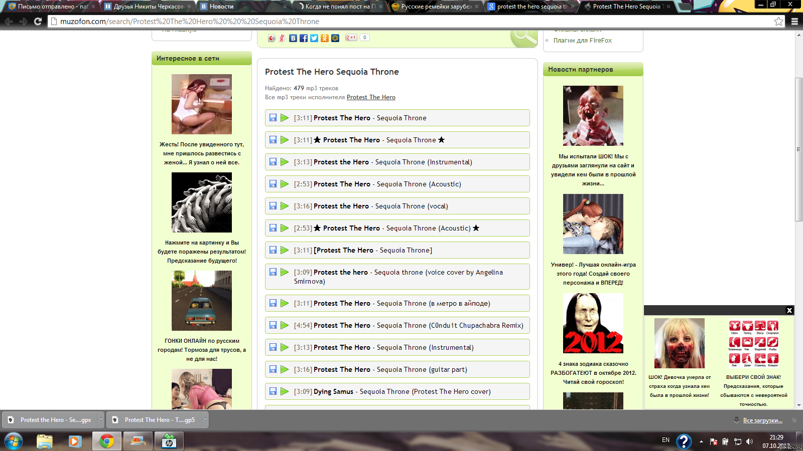Play Sequoia Throne (guitar part) track
Screen dimensions: 803x451
(285, 369)
